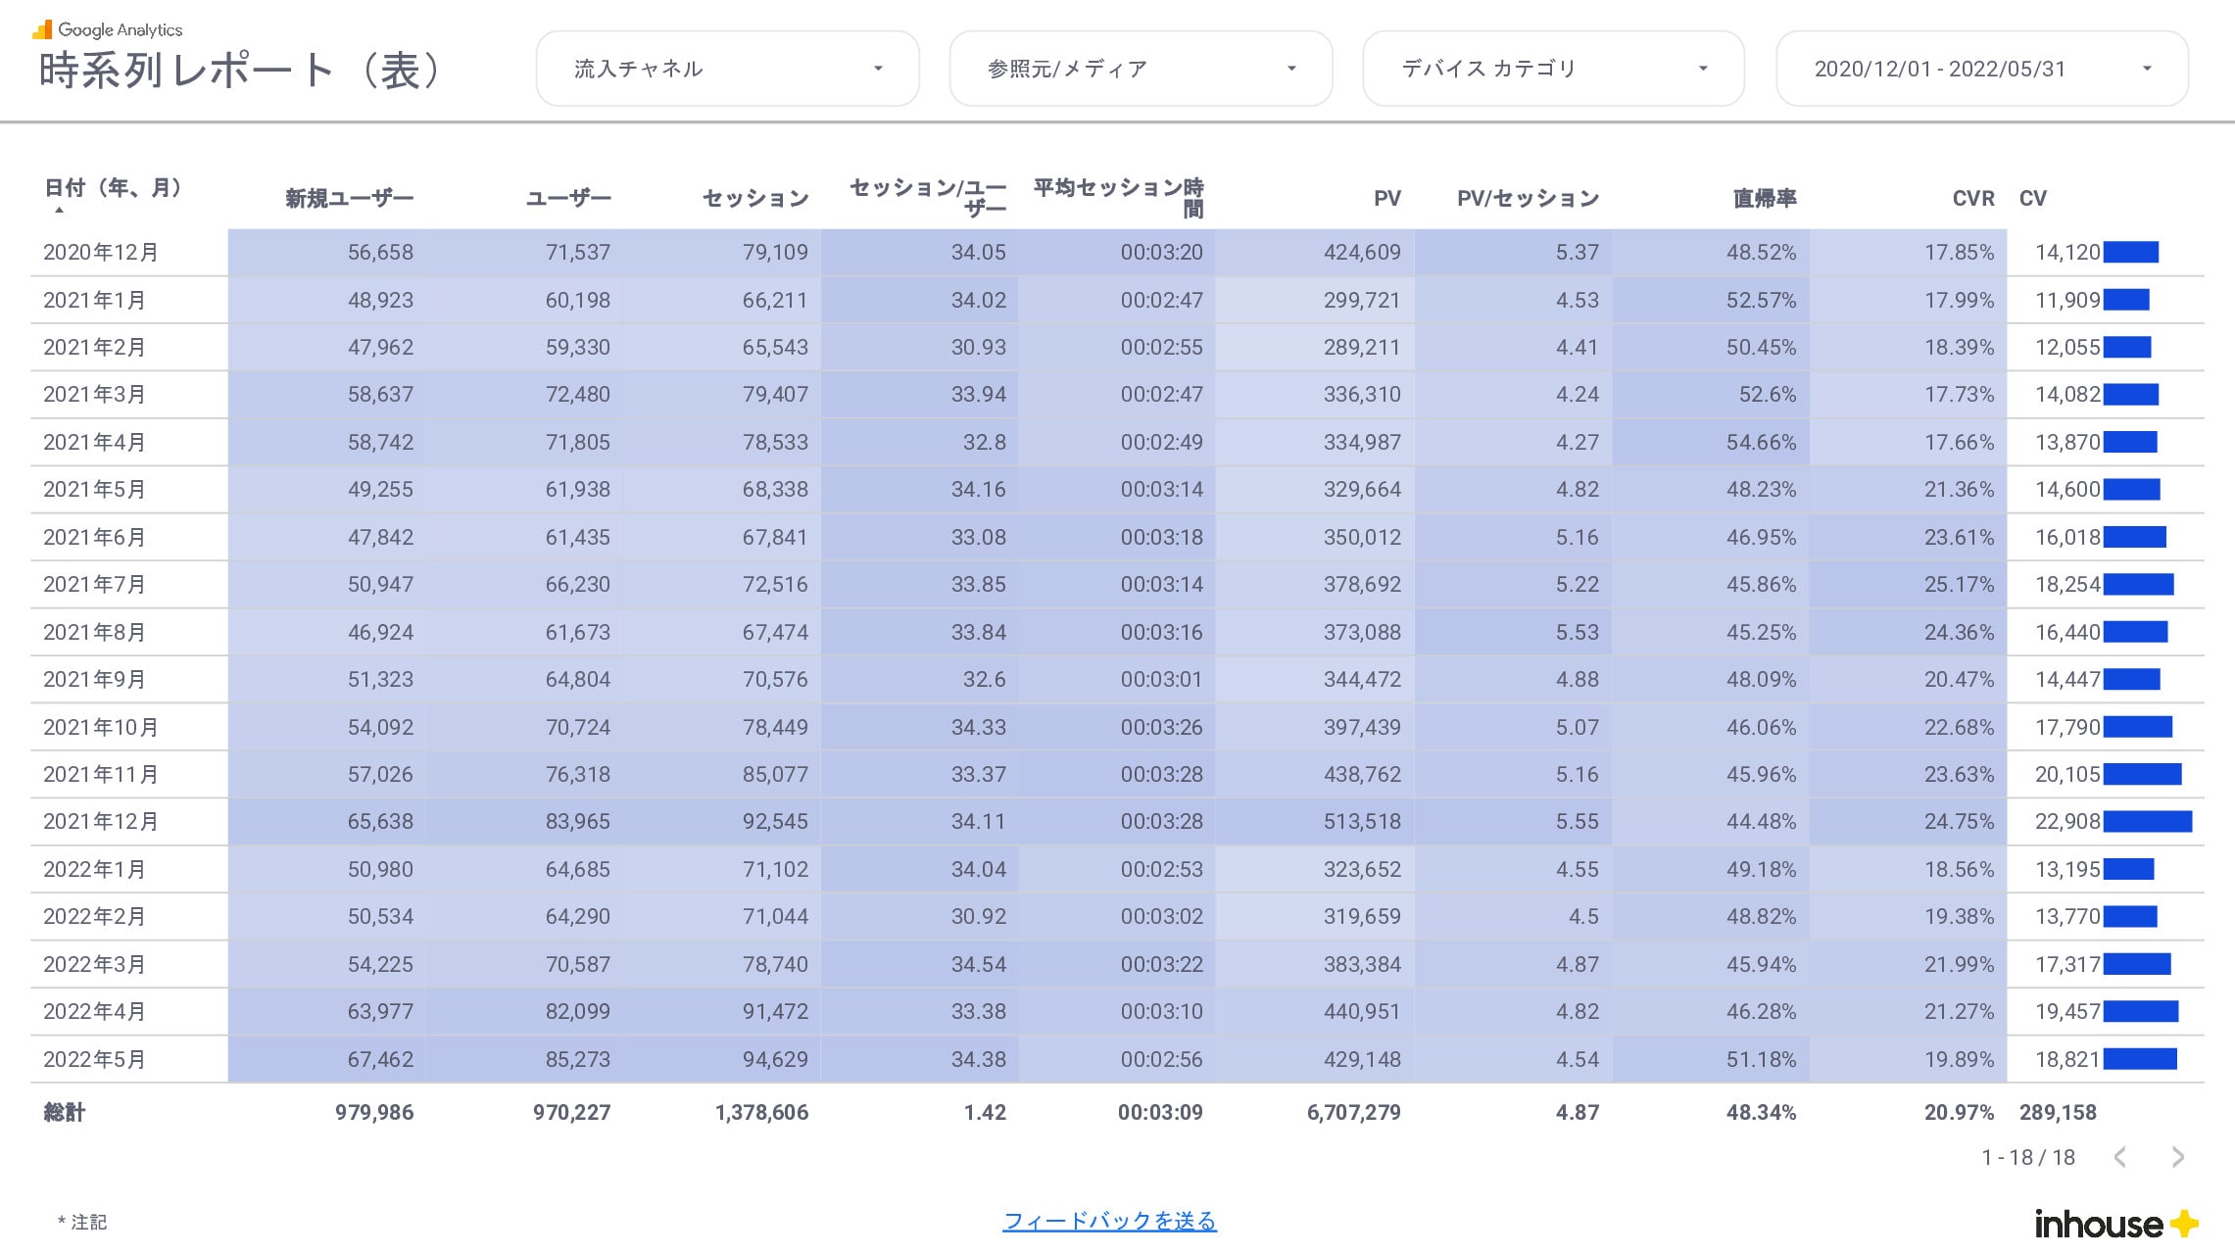2235x1255 pixels.
Task: Click the Google Analytics logo icon
Action: tap(42, 28)
